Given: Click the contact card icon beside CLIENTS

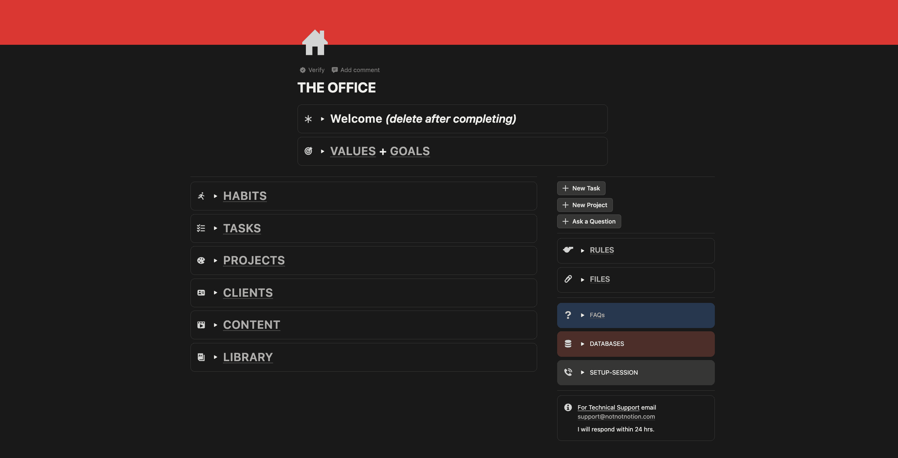Looking at the screenshot, I should coord(201,293).
